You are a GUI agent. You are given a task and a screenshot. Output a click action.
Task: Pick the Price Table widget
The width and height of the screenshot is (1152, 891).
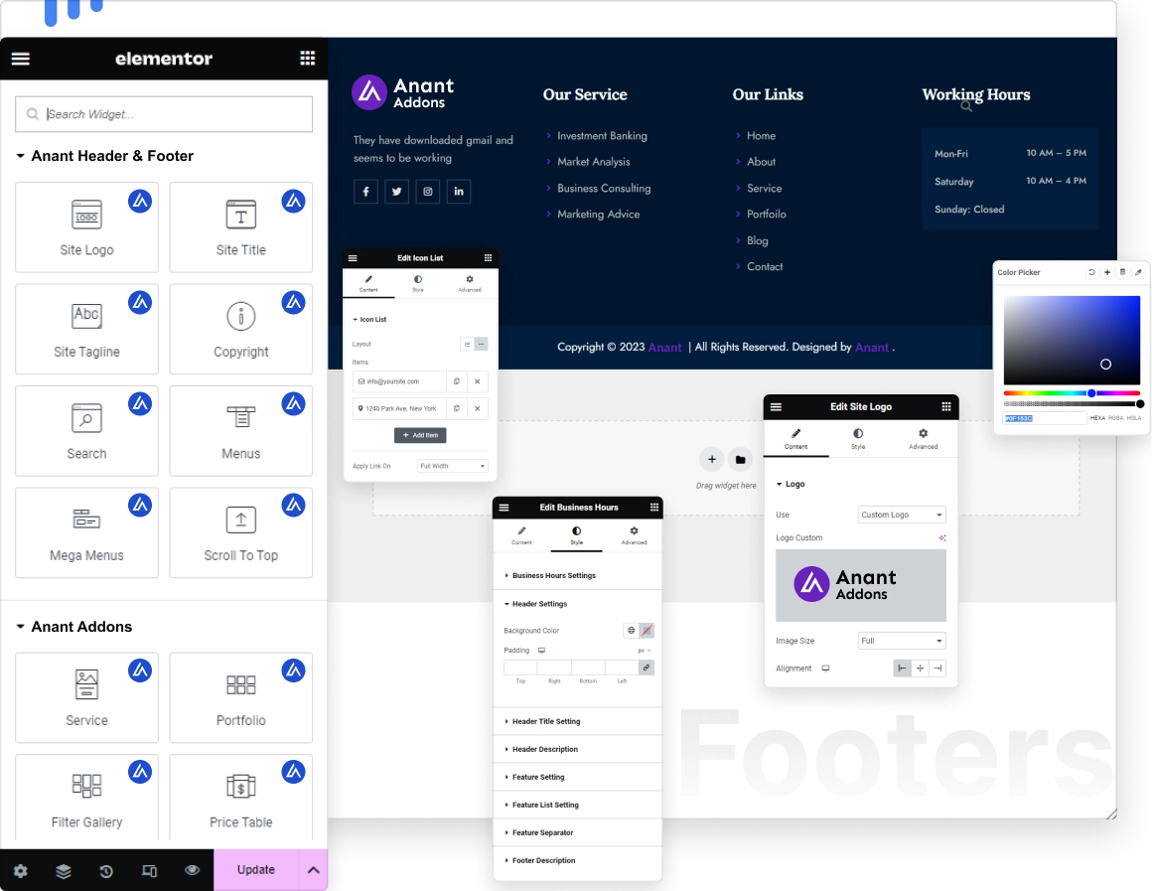point(241,798)
